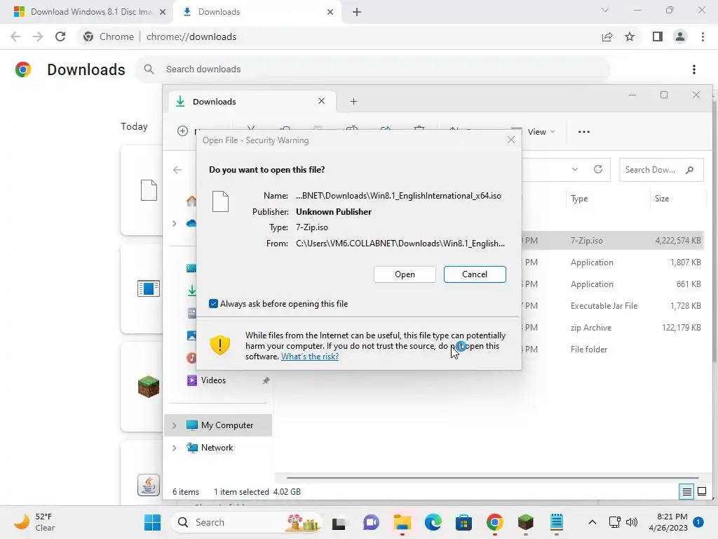Select the Application row sized 661 KB
The image size is (718, 539).
coord(612,284)
